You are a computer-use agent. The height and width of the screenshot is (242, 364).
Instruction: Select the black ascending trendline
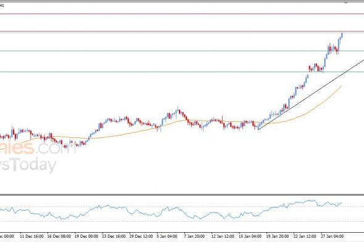[310, 94]
